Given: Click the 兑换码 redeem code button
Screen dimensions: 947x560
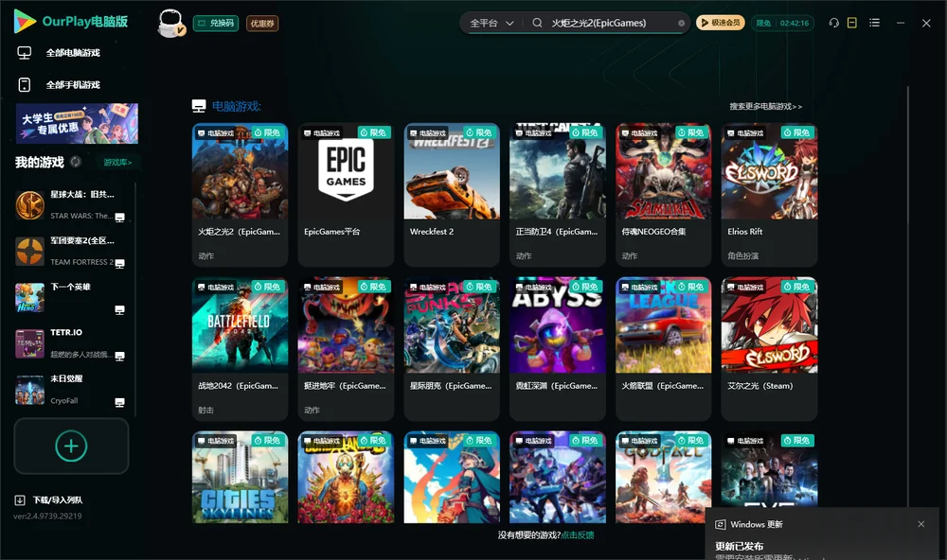Looking at the screenshot, I should coord(216,24).
